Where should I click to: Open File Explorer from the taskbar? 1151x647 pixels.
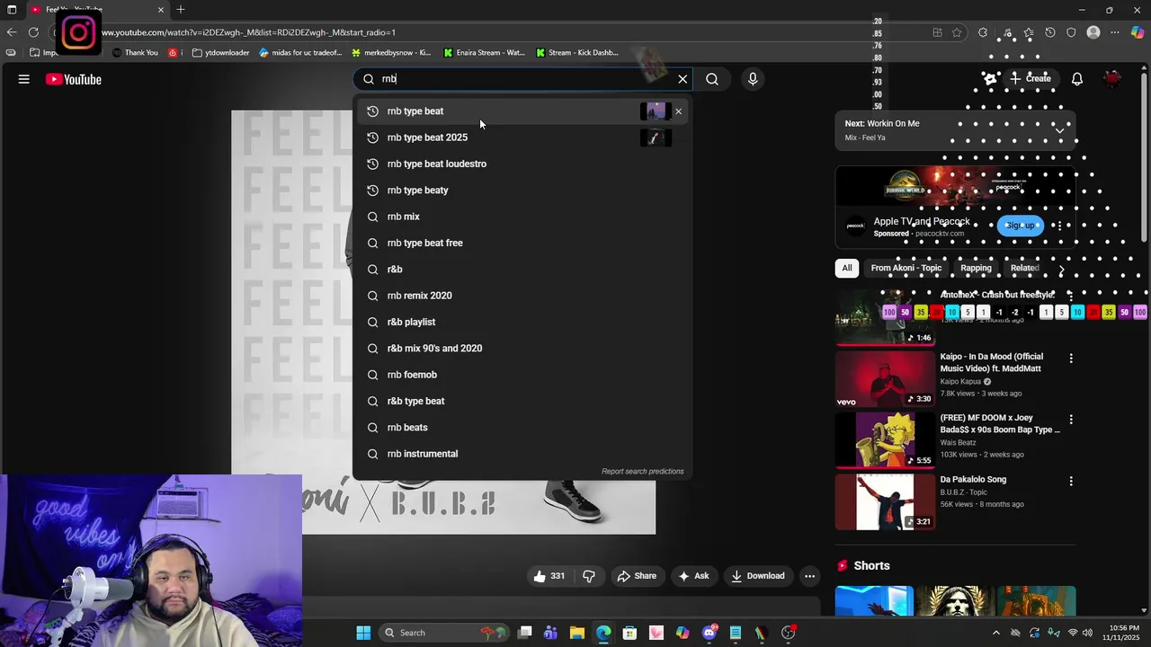point(577,633)
